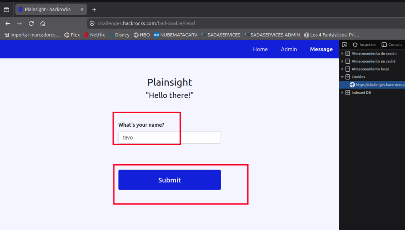405x230 pixels.
Task: Switch to the Inspector devtools tab
Action: (x=364, y=45)
